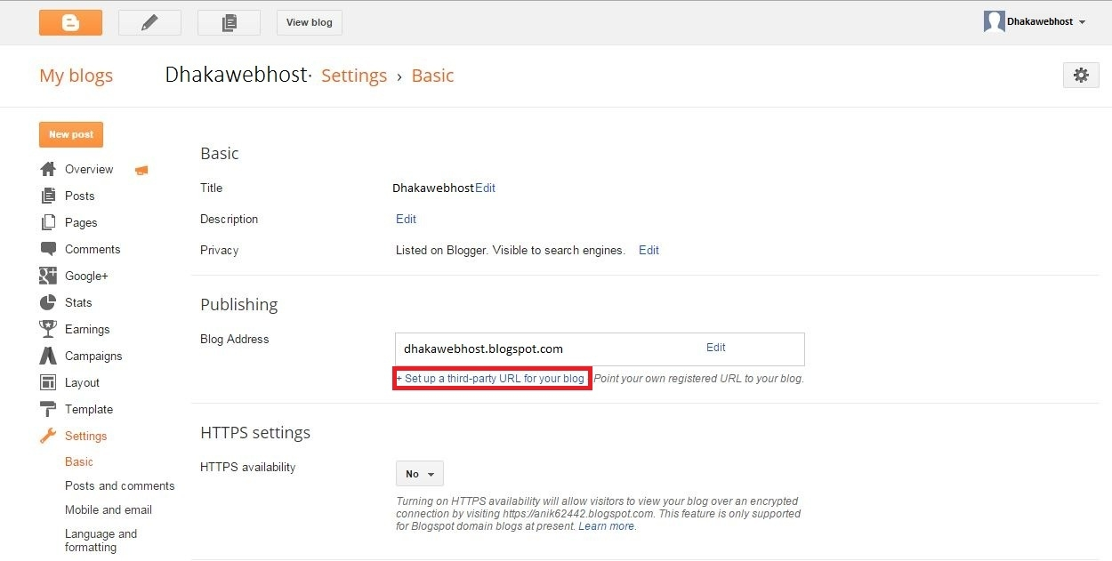The width and height of the screenshot is (1112, 561).
Task: Click the orange Blogger logo button
Action: pyautogui.click(x=70, y=22)
